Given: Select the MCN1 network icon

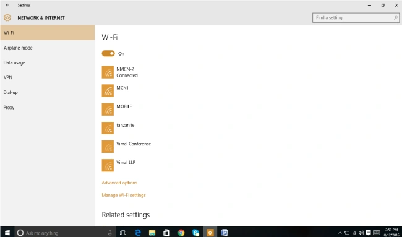Looking at the screenshot, I should [x=108, y=91].
